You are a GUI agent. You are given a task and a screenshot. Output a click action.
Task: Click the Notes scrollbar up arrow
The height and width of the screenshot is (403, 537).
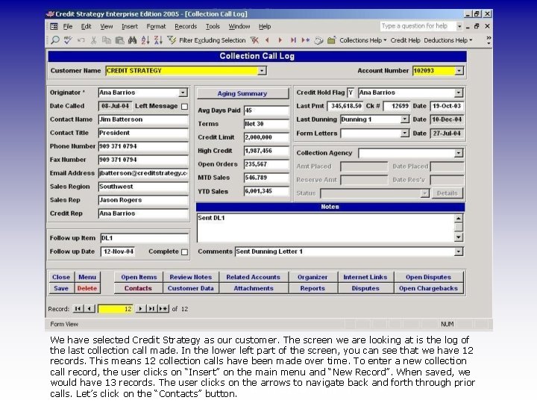(x=459, y=218)
